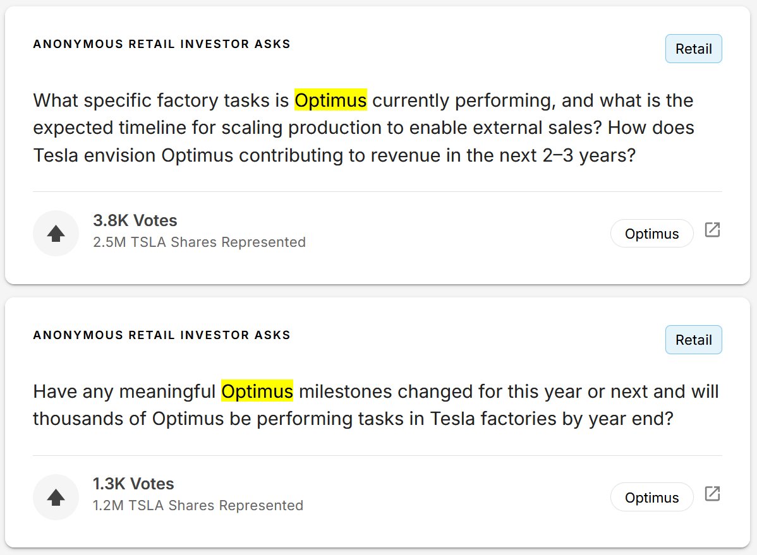Viewport: 757px width, 555px height.
Task: Click the Retail badge on the first question
Action: pos(693,49)
